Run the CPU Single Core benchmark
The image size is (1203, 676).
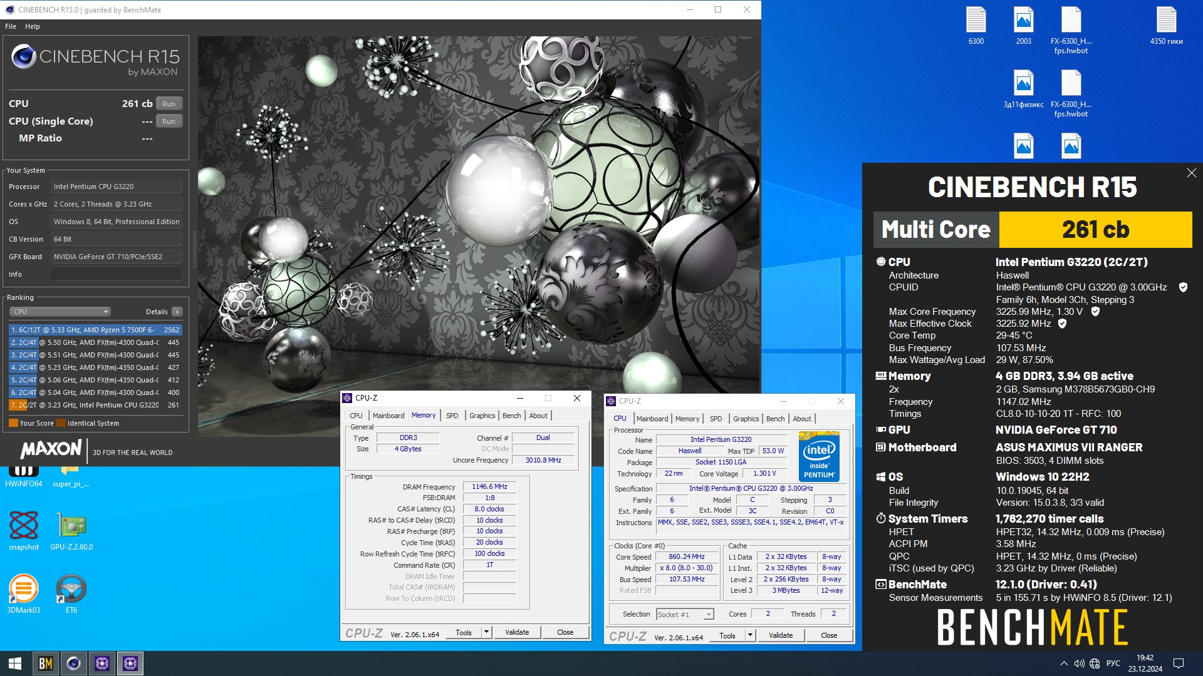coord(169,121)
